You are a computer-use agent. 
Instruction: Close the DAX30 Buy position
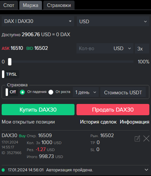(146, 138)
